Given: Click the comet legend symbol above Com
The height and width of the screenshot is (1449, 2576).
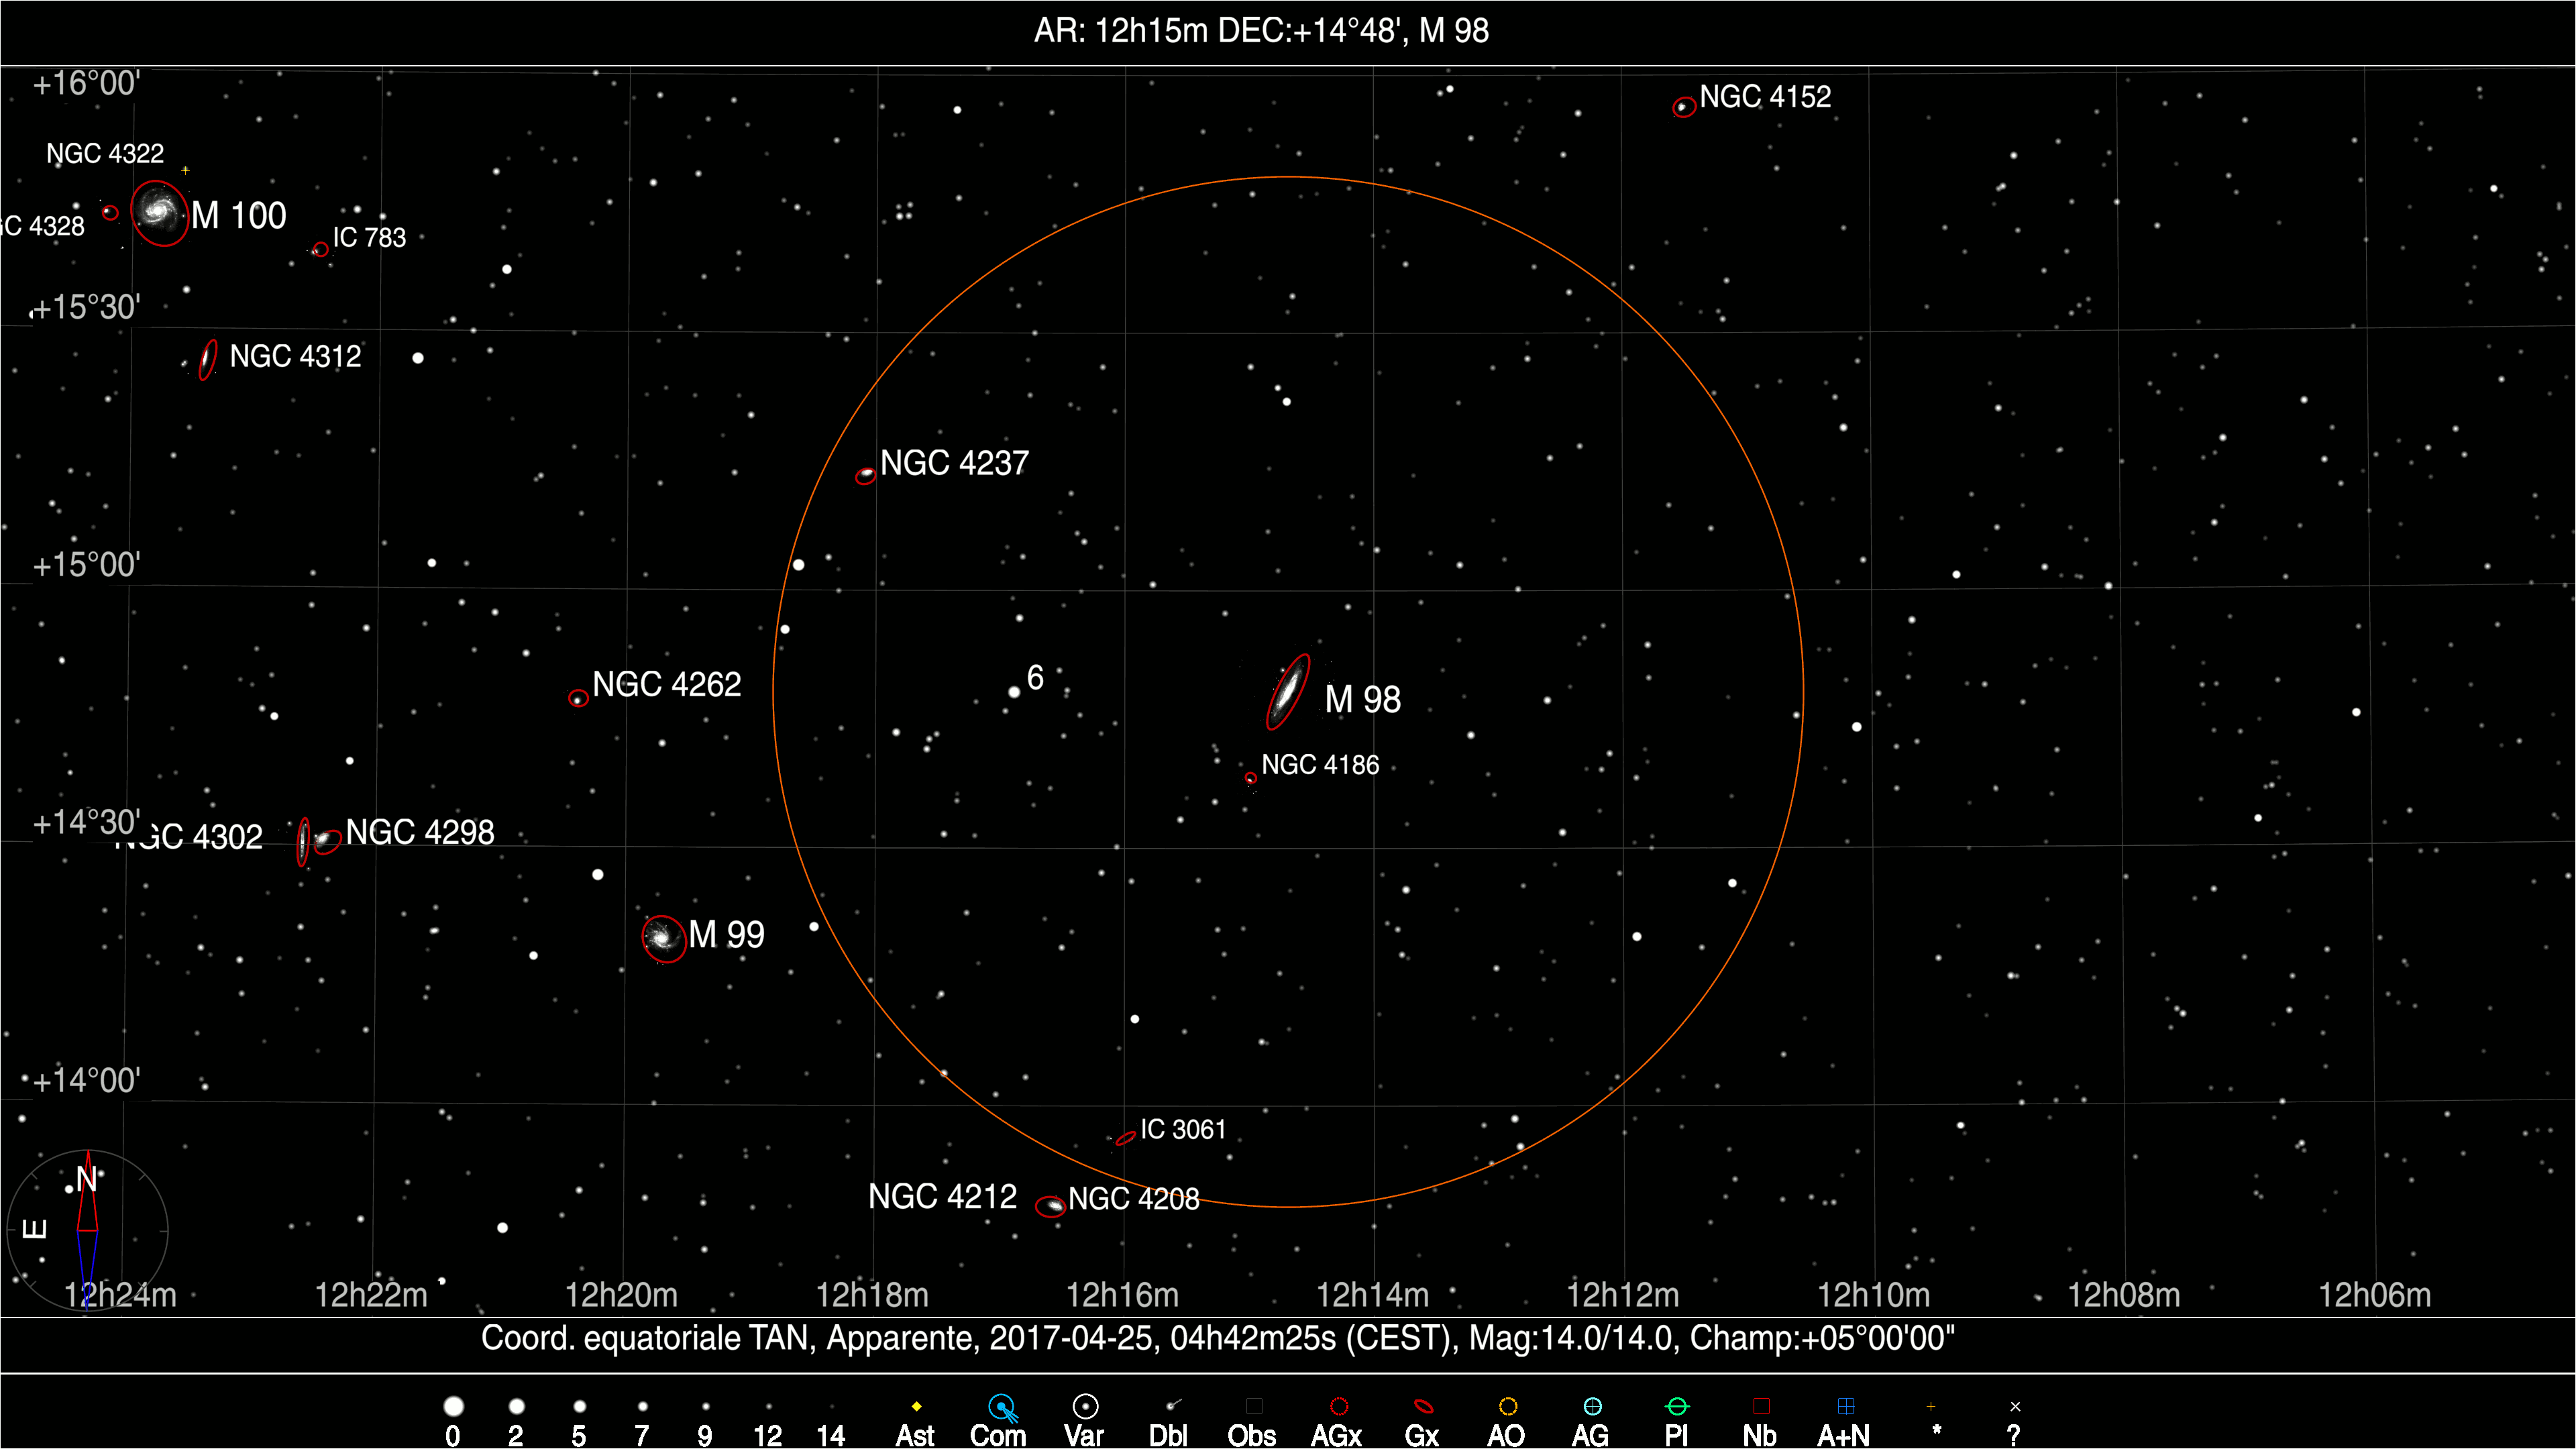Looking at the screenshot, I should point(1001,1407).
